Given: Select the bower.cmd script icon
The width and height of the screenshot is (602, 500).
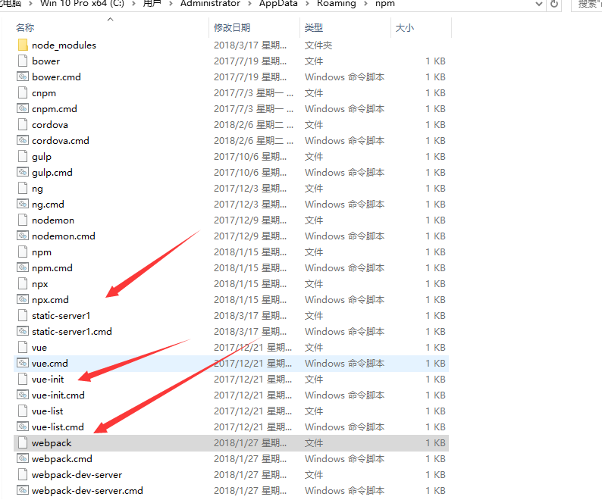Looking at the screenshot, I should (x=23, y=77).
